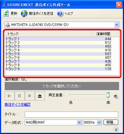Select トラック 9 lasting 1:19

point(59,69)
